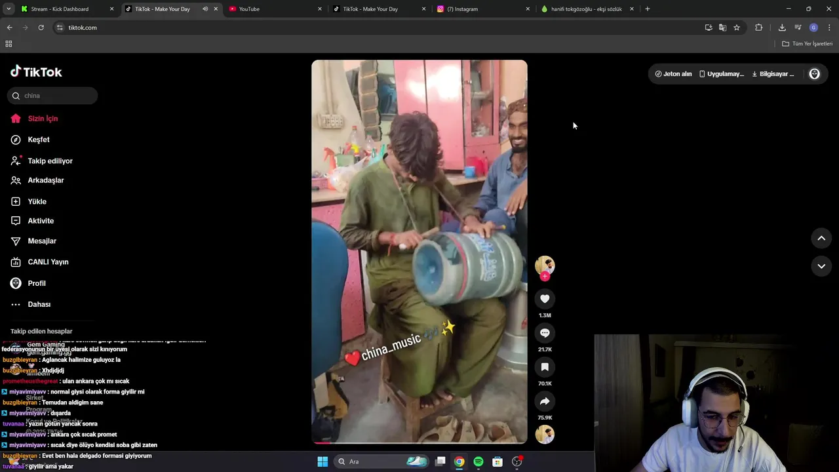Open Chrome profile G avatar
The height and width of the screenshot is (472, 839).
pos(813,28)
